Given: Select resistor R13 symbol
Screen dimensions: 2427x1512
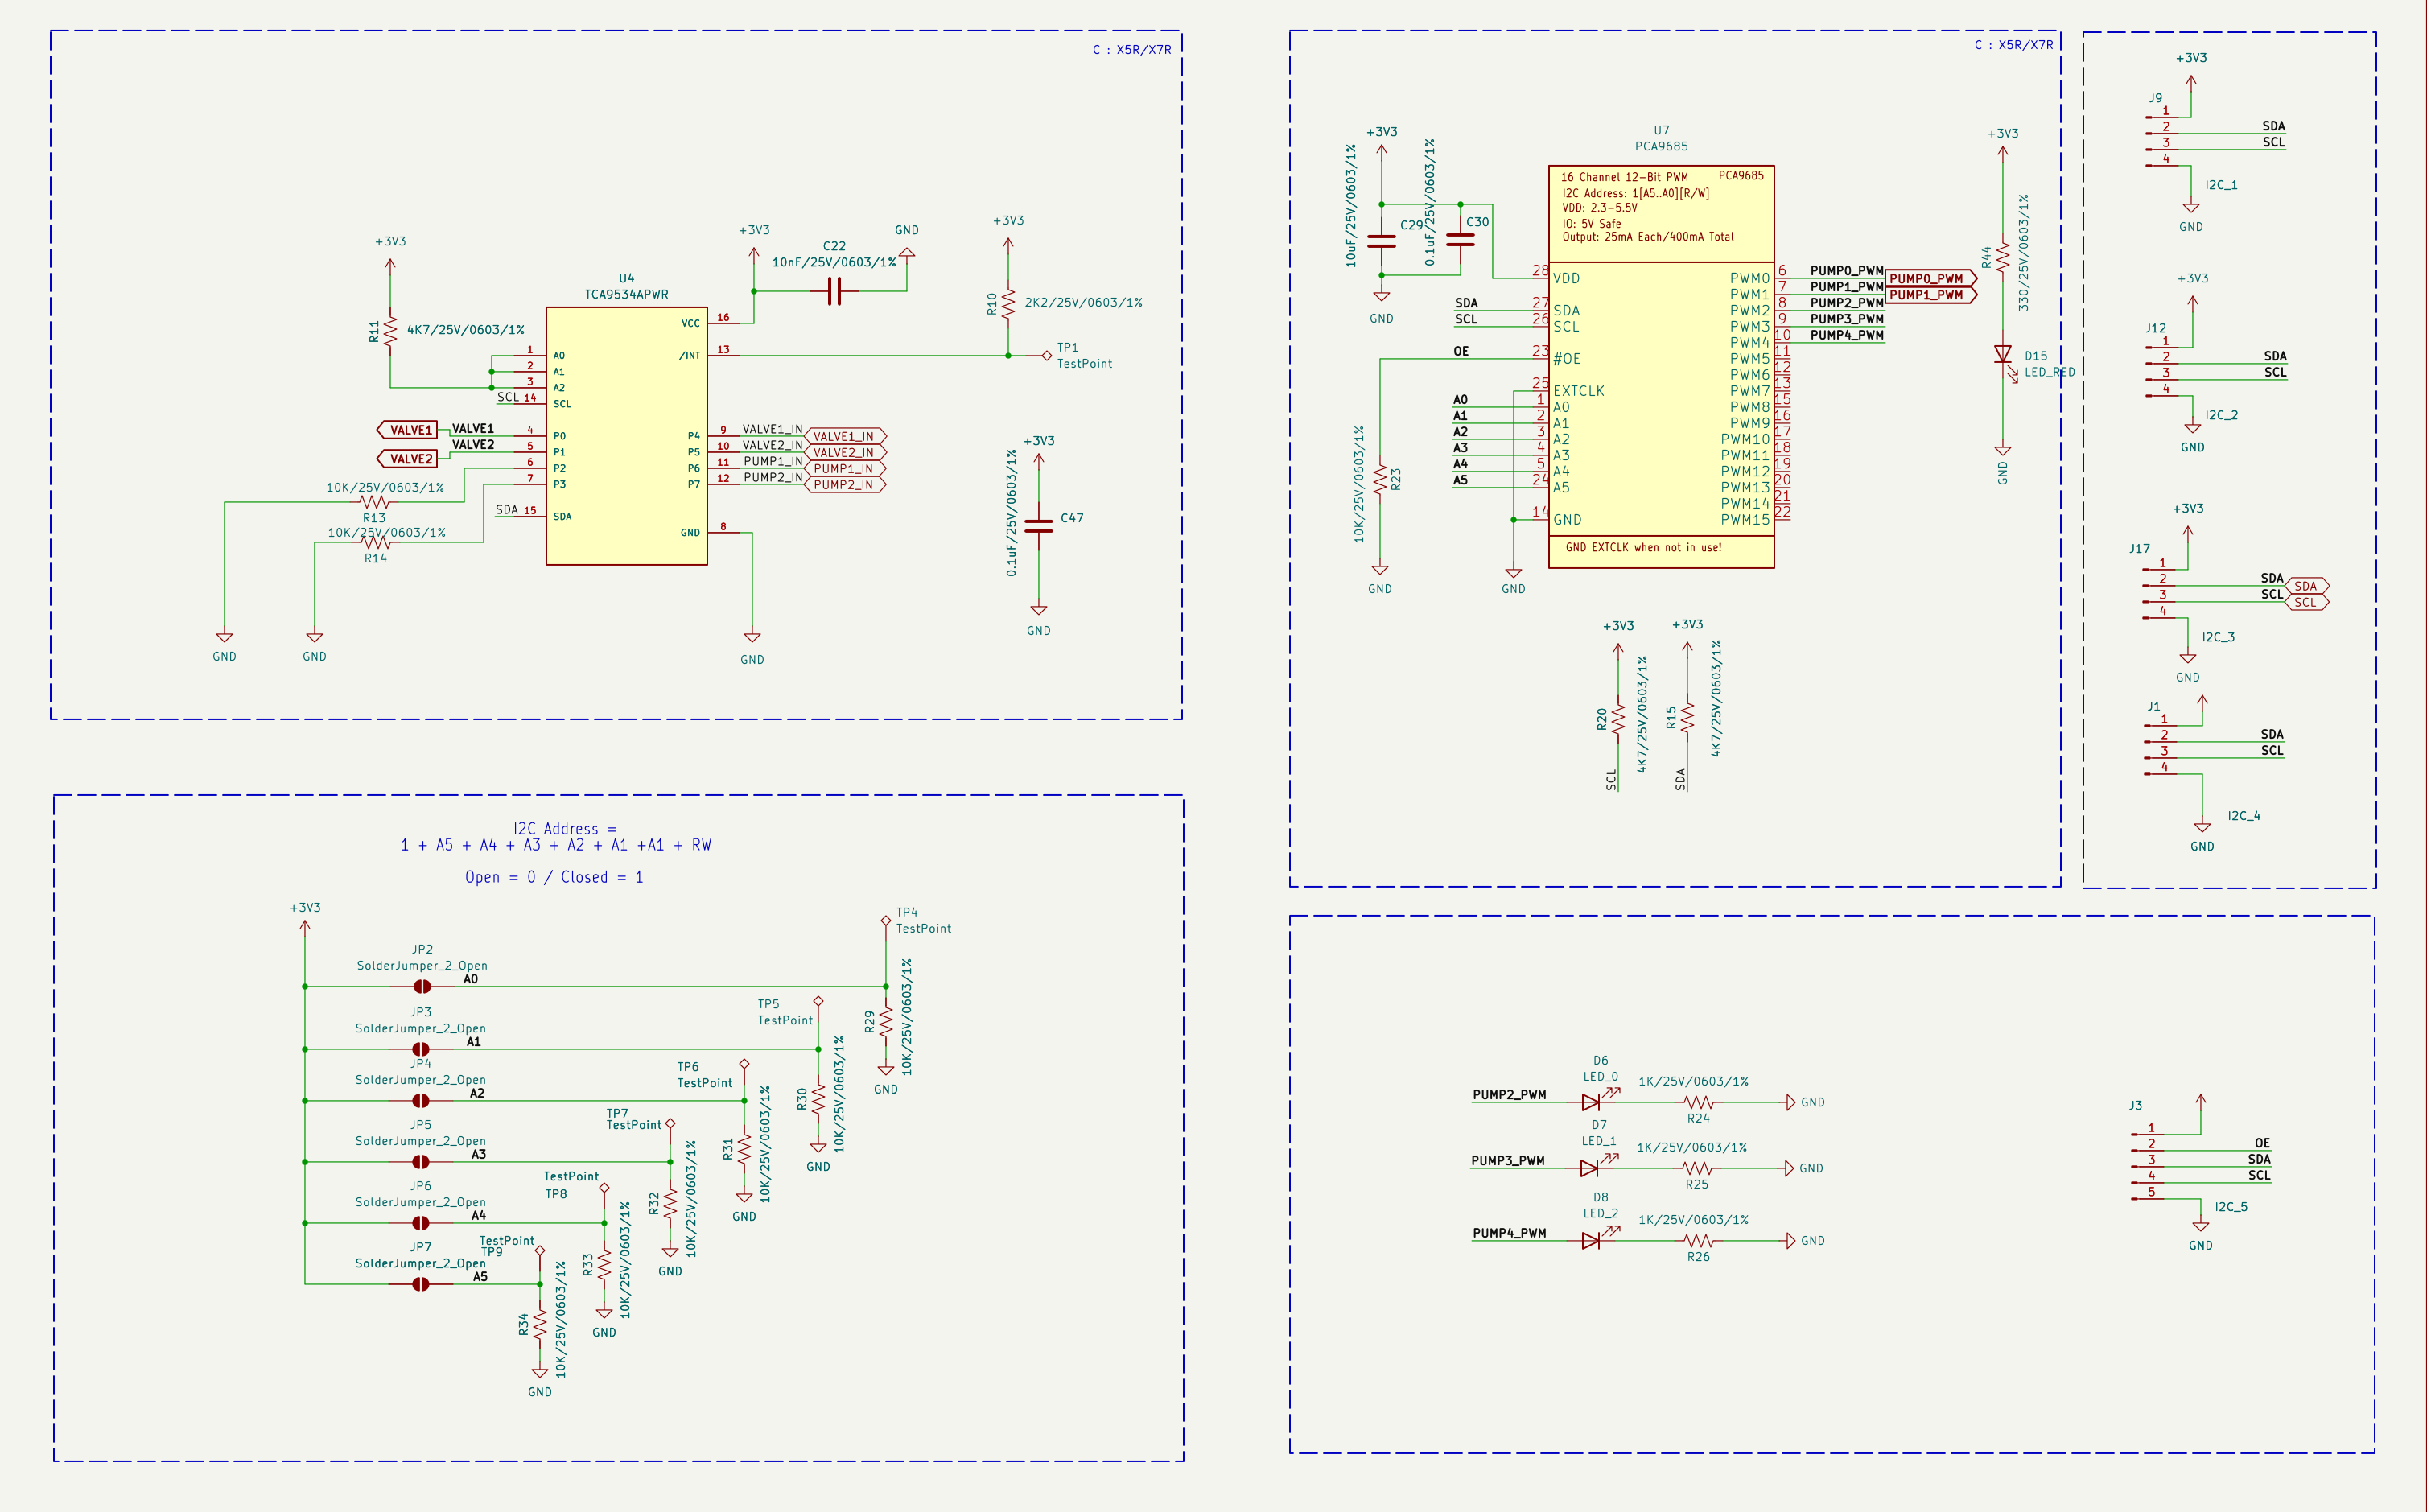Looking at the screenshot, I should click(374, 502).
